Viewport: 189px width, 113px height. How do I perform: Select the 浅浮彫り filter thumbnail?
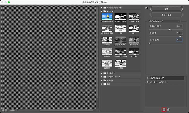point(107,63)
